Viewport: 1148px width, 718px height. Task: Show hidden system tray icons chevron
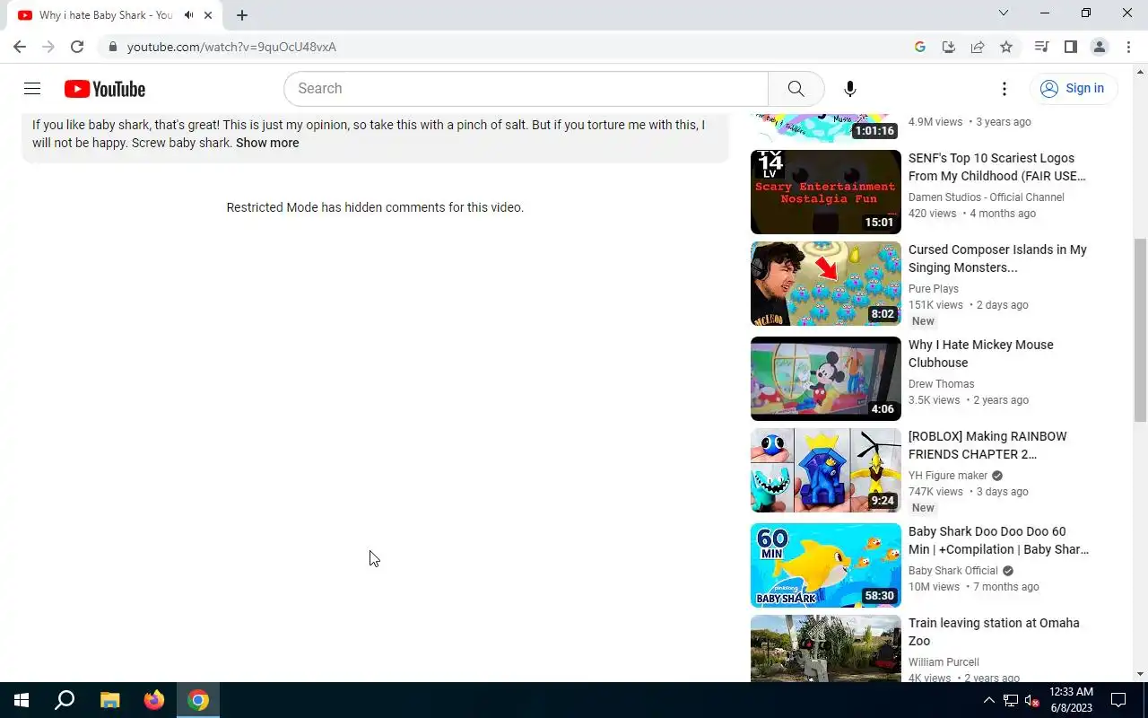(x=989, y=700)
